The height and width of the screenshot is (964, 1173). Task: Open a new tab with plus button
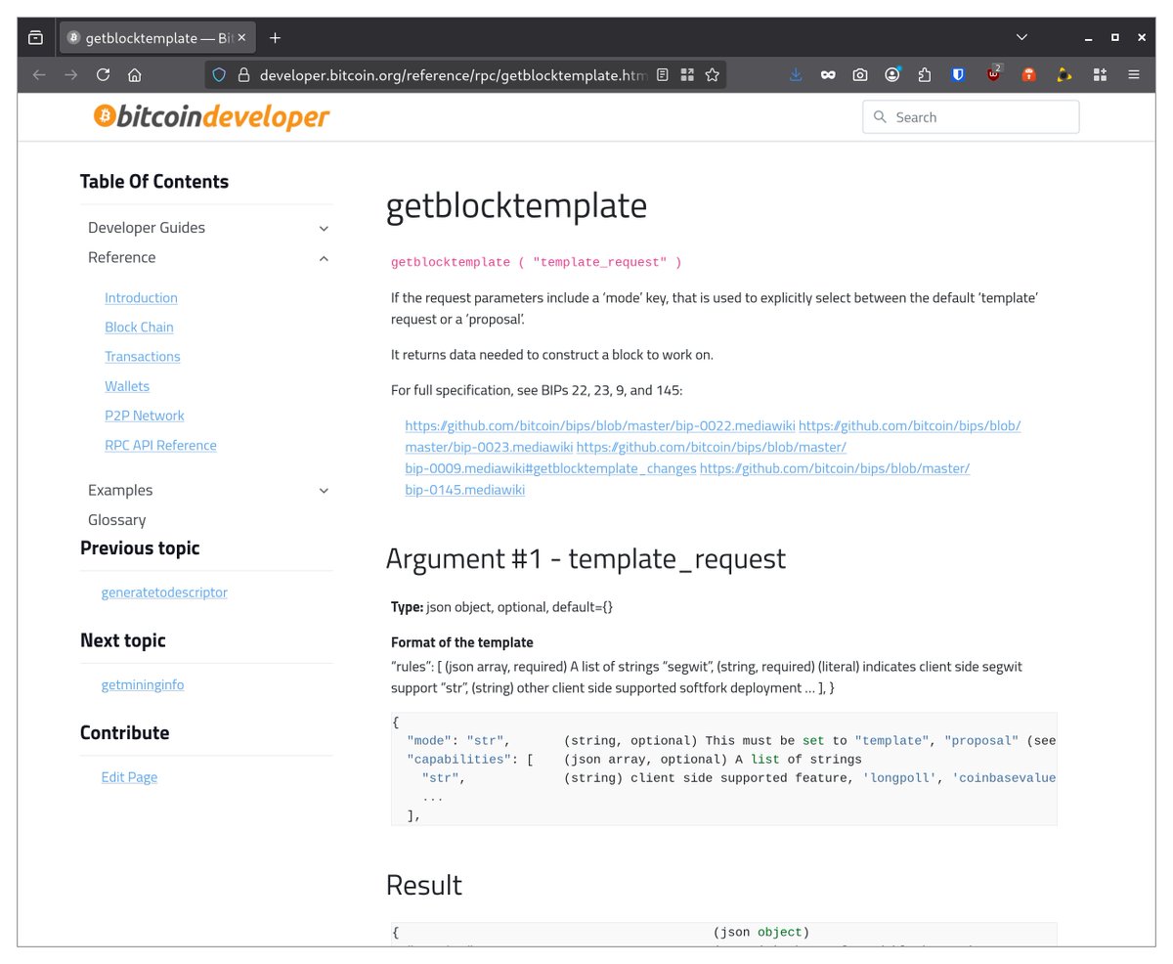pos(275,38)
